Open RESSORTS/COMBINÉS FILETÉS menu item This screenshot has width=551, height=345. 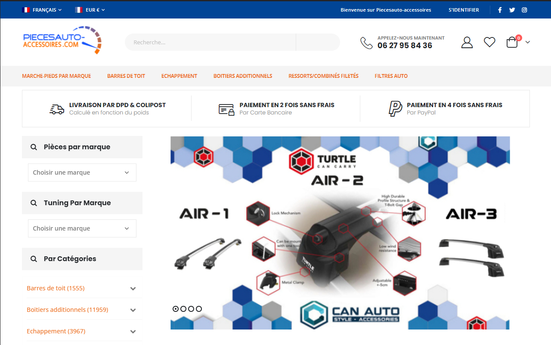point(323,76)
